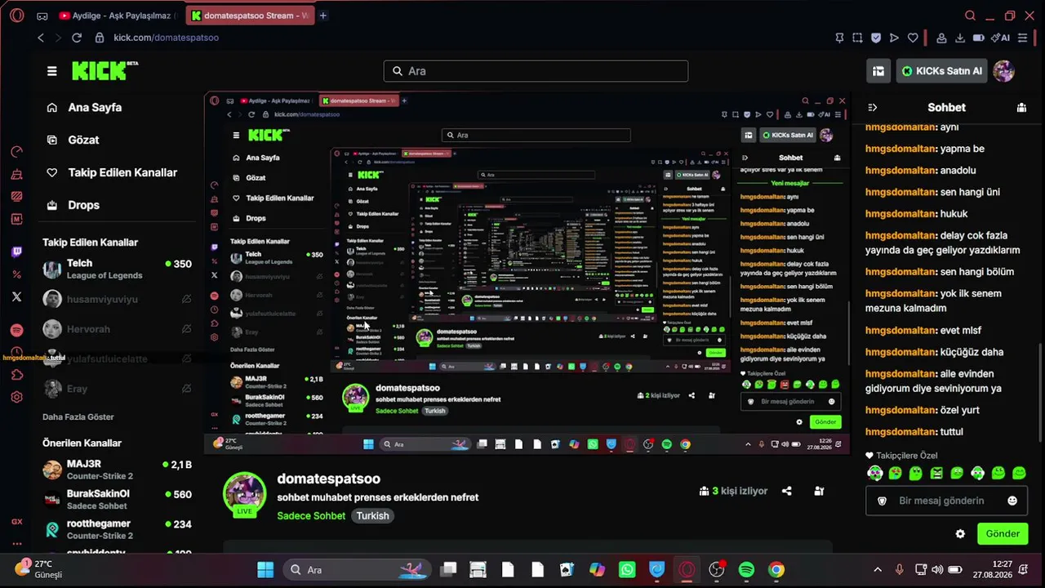Click the stream video player
This screenshot has width=1045, height=588.
click(527, 273)
